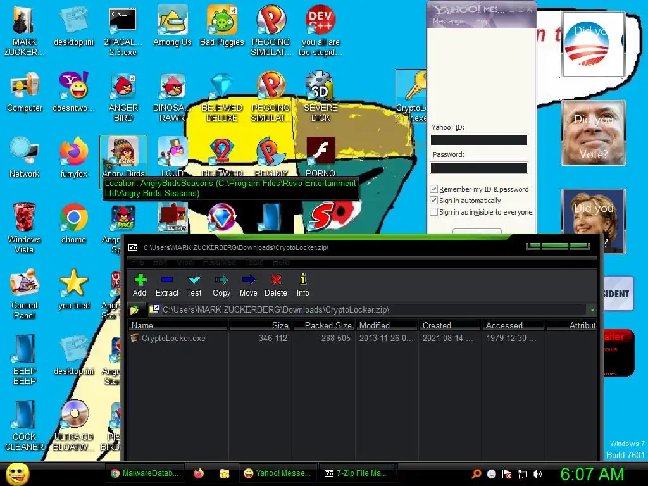Sort by the Accessed column header
Screen dimensions: 648x486
[x=514, y=325]
